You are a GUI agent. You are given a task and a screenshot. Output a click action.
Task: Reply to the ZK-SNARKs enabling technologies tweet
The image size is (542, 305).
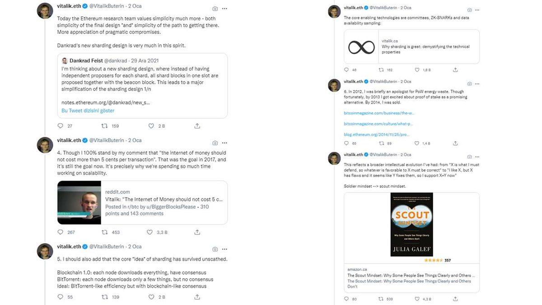[346, 70]
